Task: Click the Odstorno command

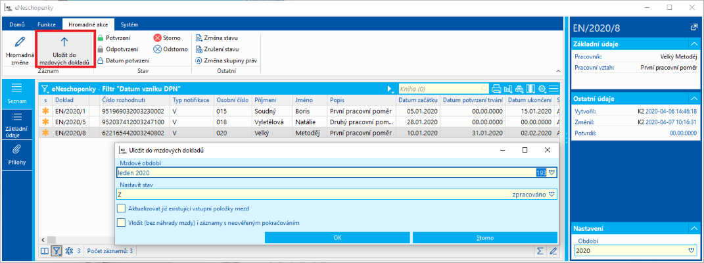Action: tap(171, 49)
